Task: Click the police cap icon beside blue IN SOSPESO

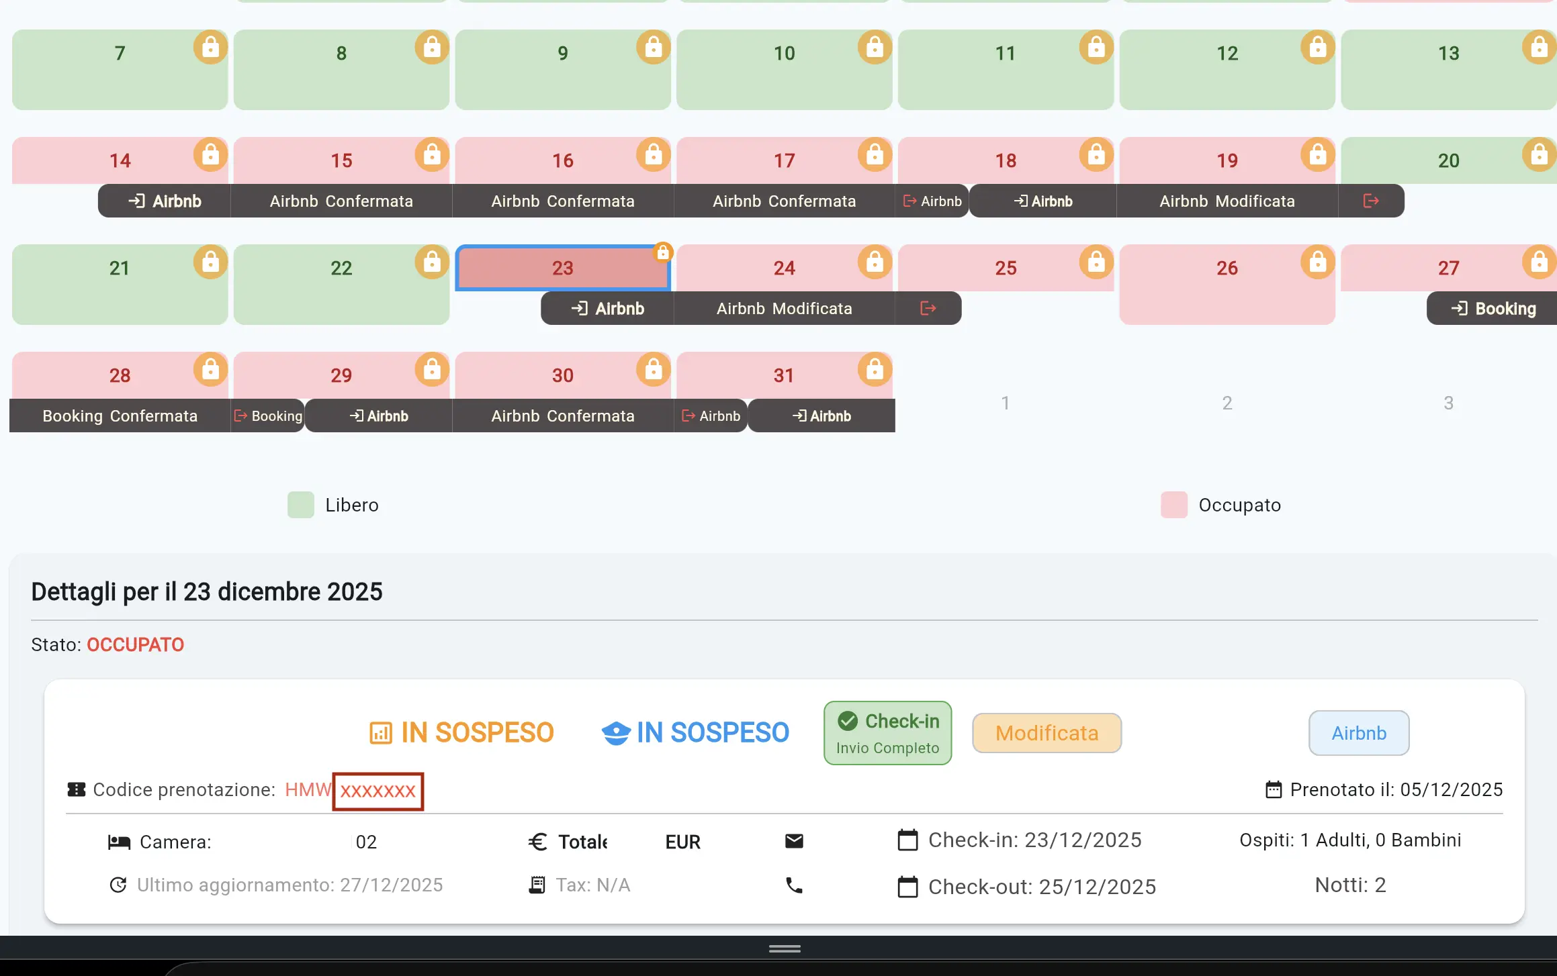Action: coord(616,733)
